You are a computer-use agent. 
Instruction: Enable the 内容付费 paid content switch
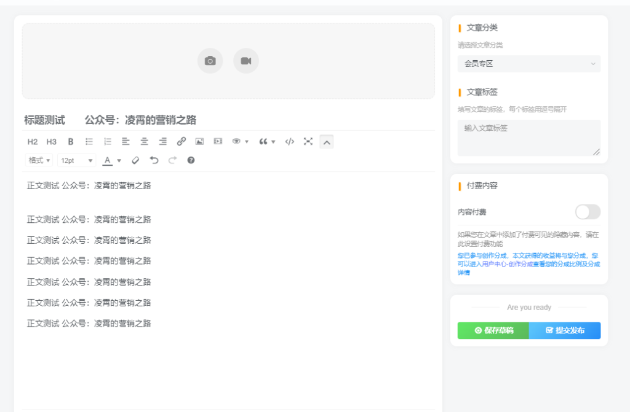(588, 212)
